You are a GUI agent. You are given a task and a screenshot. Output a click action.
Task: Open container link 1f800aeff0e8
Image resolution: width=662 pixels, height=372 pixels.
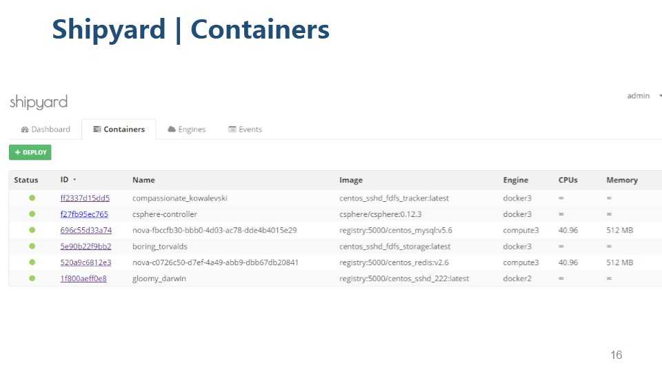tap(83, 278)
